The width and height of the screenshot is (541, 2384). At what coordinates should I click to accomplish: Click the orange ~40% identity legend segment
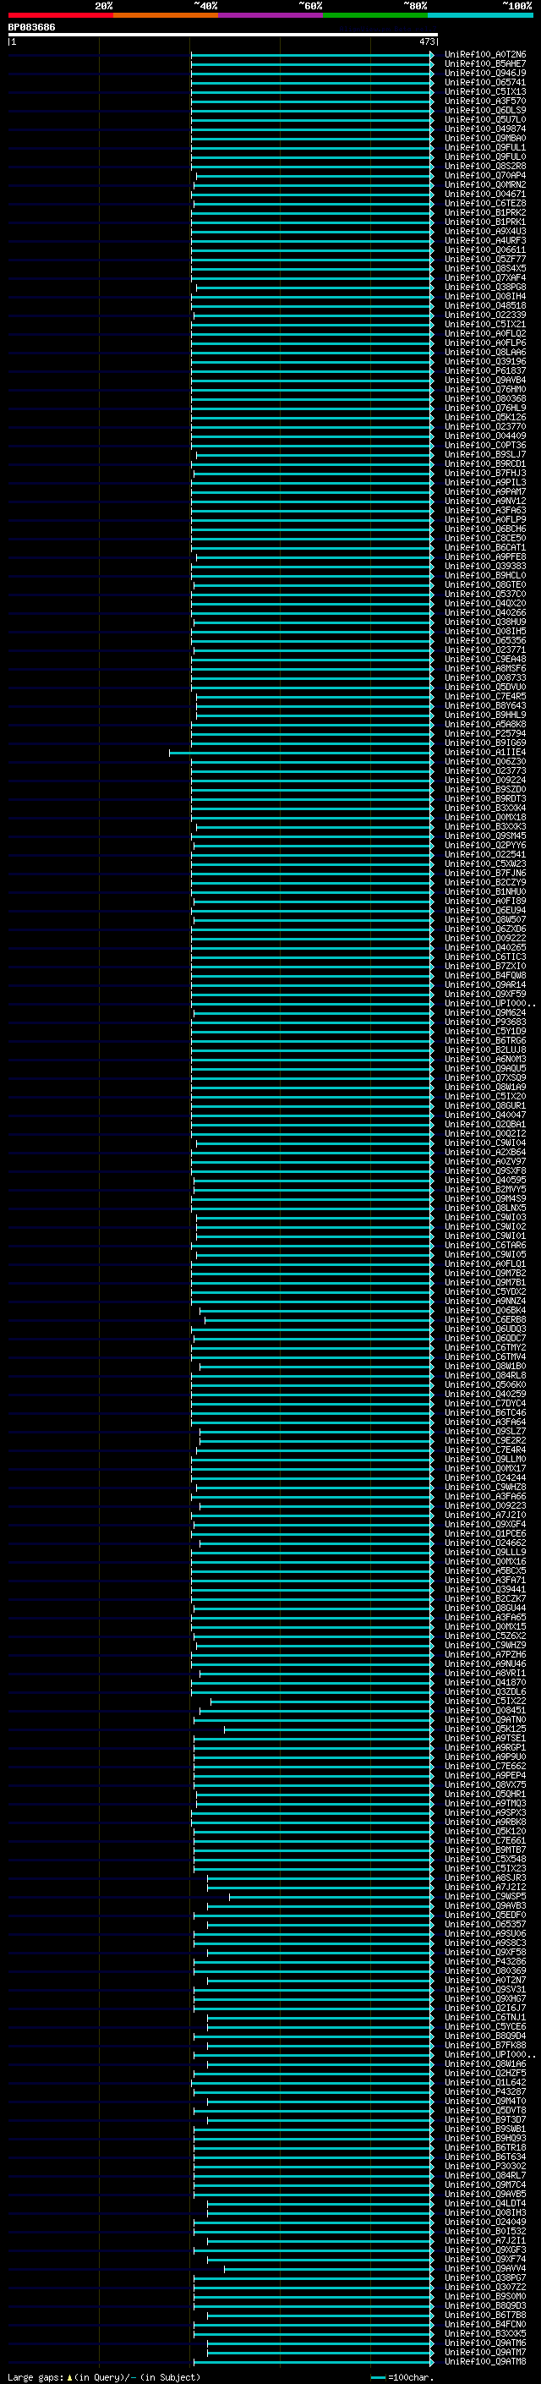[x=166, y=15]
